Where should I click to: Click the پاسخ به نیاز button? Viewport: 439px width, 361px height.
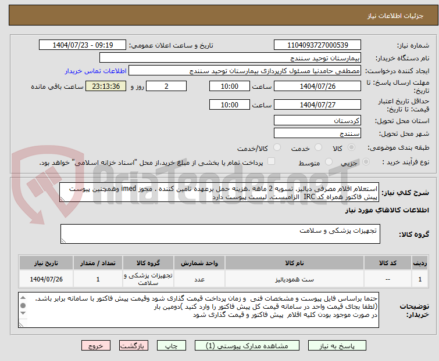point(337,346)
